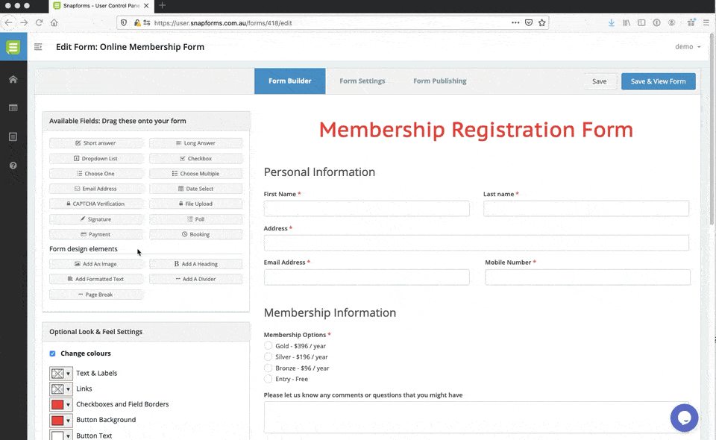Click into the Last name input field
The height and width of the screenshot is (440, 716).
click(586, 208)
